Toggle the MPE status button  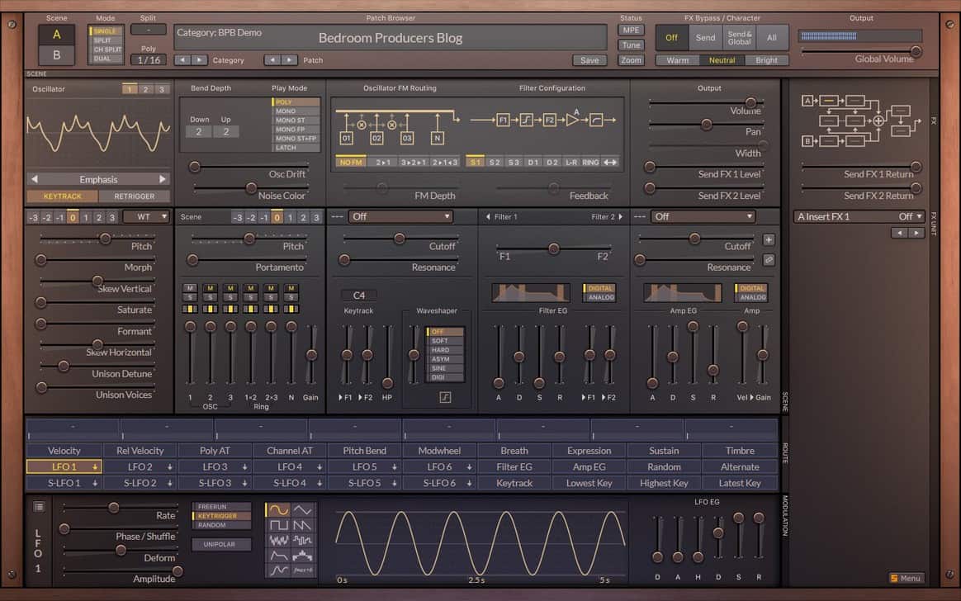click(631, 31)
